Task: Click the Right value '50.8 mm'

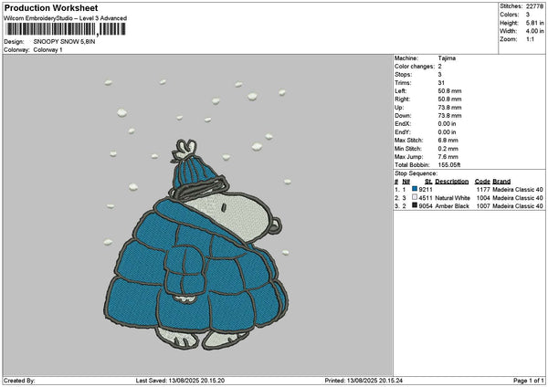Action: pyautogui.click(x=449, y=99)
